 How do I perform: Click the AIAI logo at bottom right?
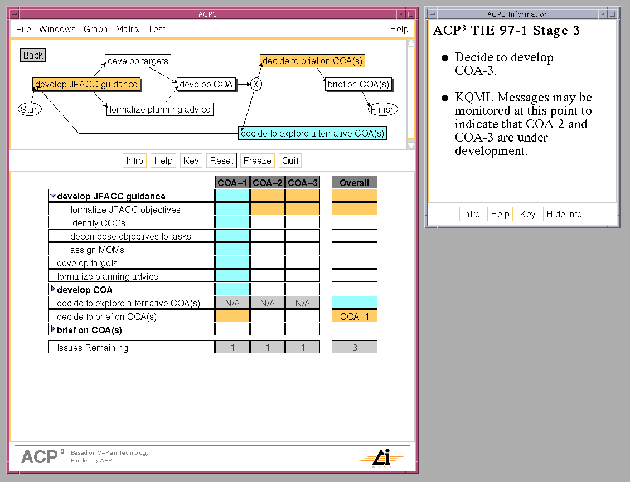point(382,457)
